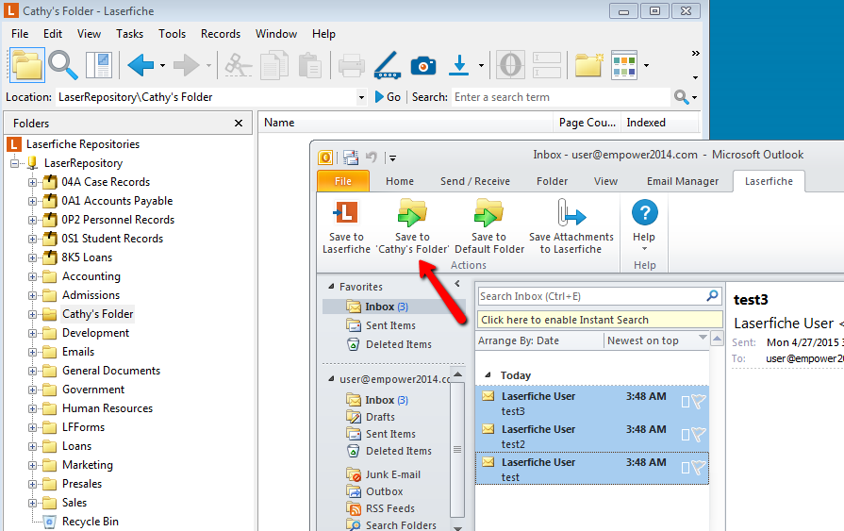Close the Folders pane with X
The height and width of the screenshot is (531, 844).
click(239, 124)
